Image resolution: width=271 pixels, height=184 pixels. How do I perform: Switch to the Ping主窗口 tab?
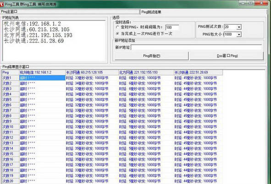70,12
